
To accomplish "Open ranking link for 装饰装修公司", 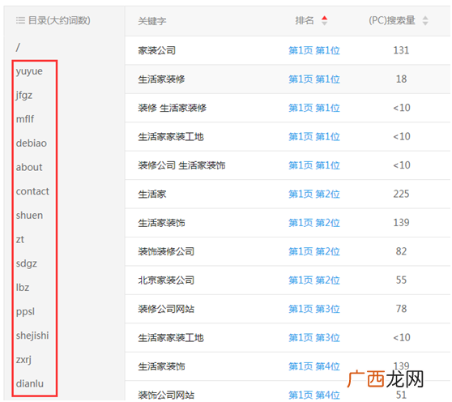I will tap(314, 251).
